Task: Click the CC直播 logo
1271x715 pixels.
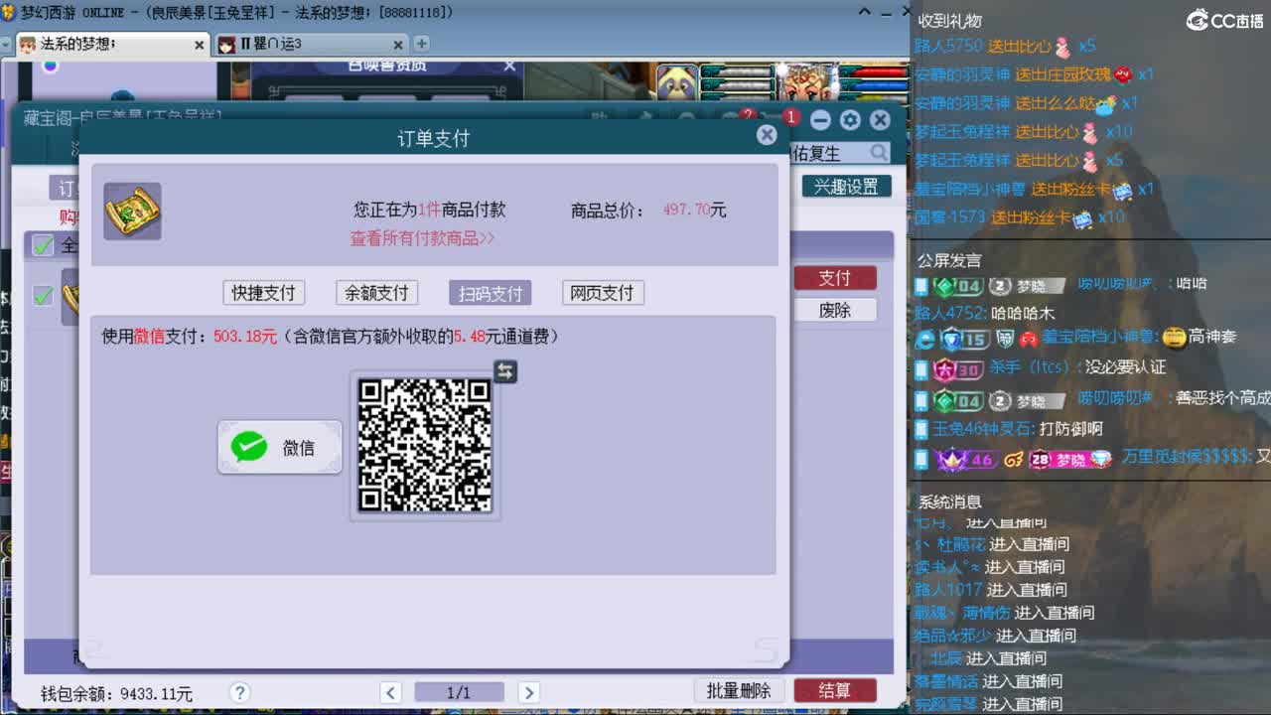Action: click(x=1224, y=20)
